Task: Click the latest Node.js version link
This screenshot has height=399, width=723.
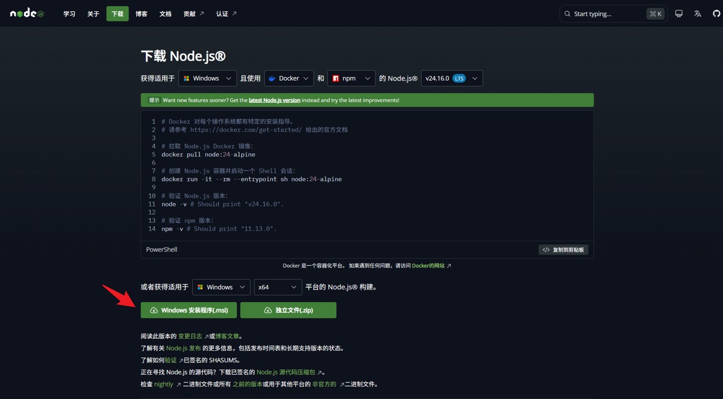Action: 274,101
